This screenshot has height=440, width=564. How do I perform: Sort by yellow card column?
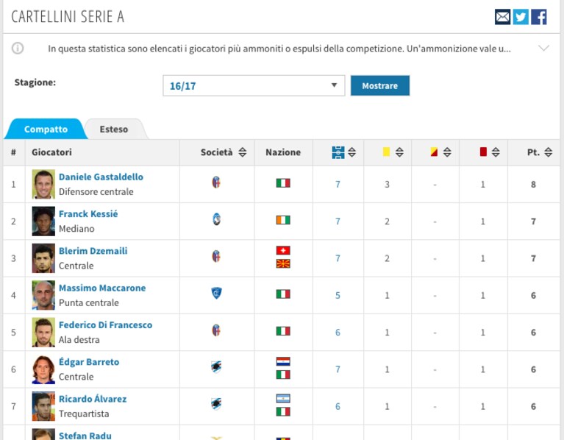point(393,152)
